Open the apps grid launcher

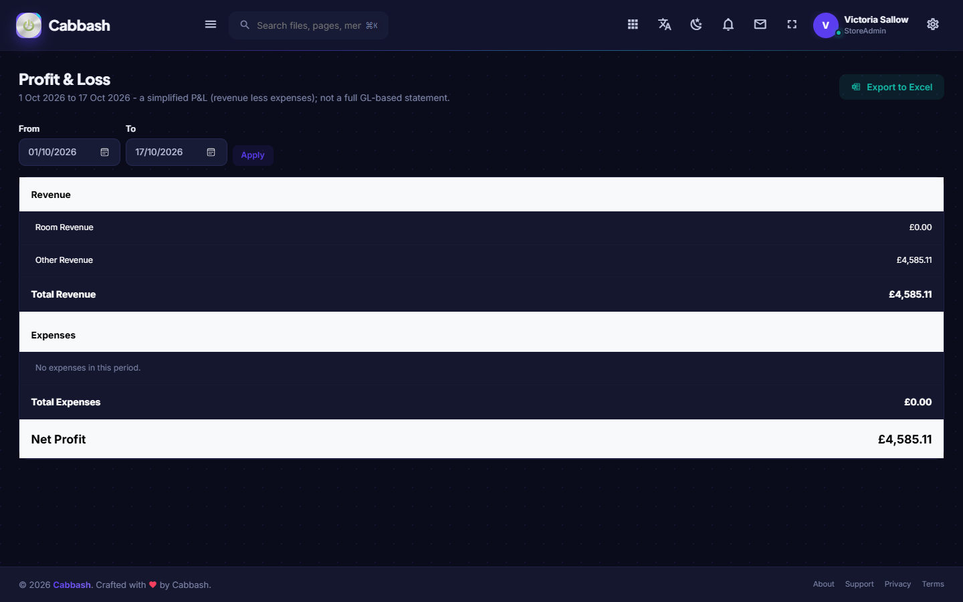pyautogui.click(x=633, y=25)
